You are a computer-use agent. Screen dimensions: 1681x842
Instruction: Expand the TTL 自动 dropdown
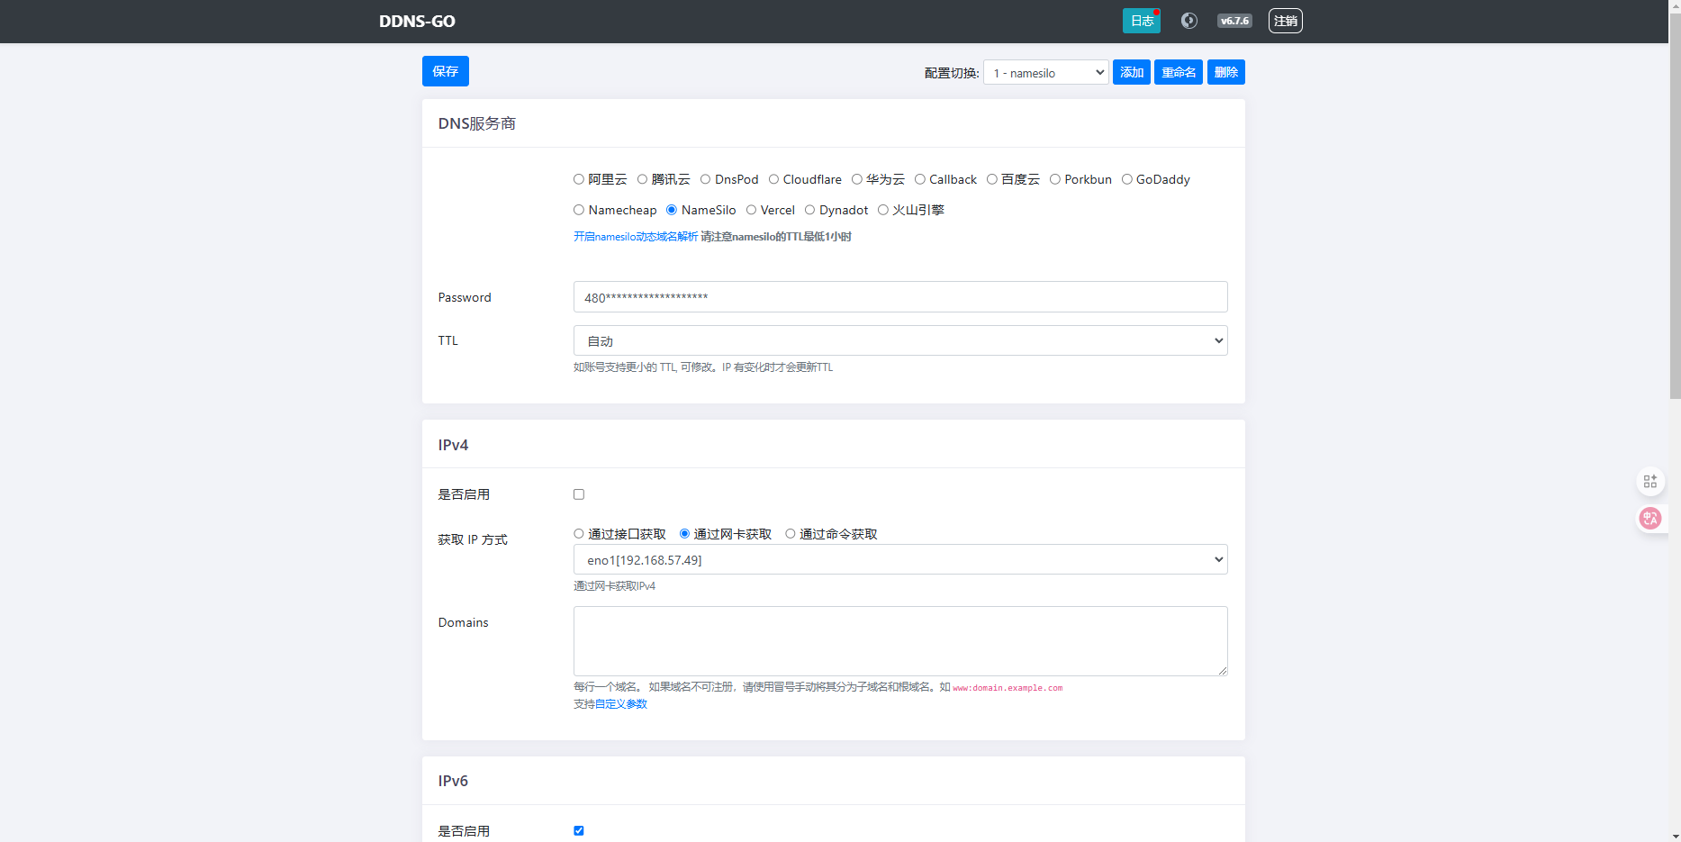899,341
